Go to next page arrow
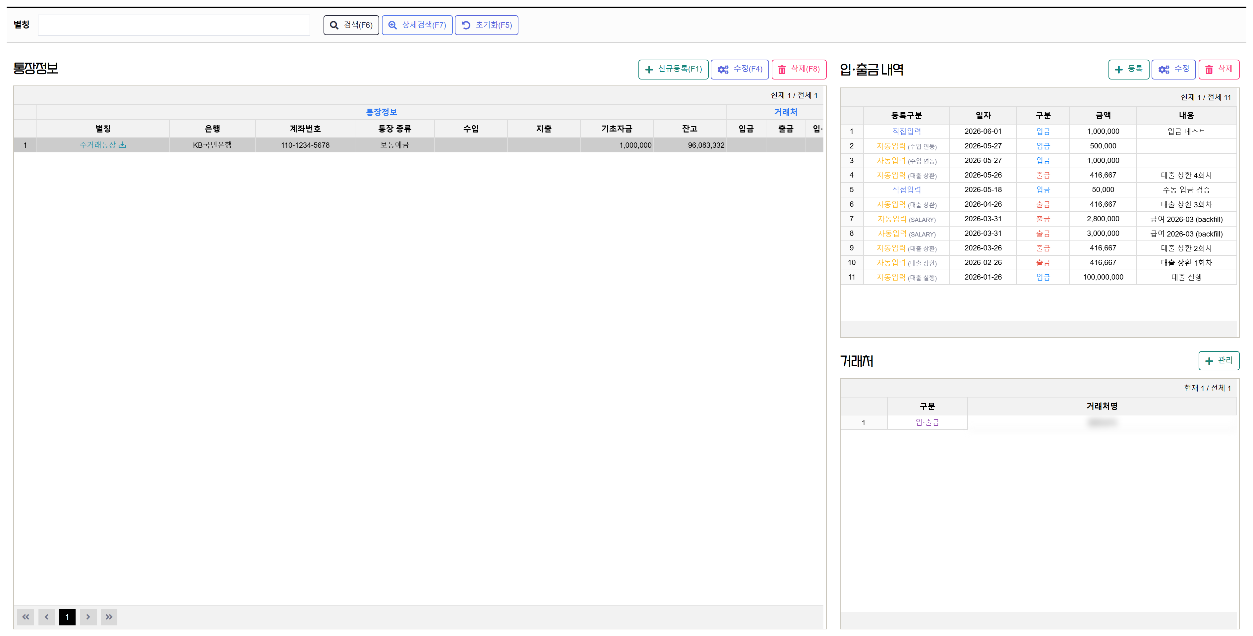 [88, 616]
